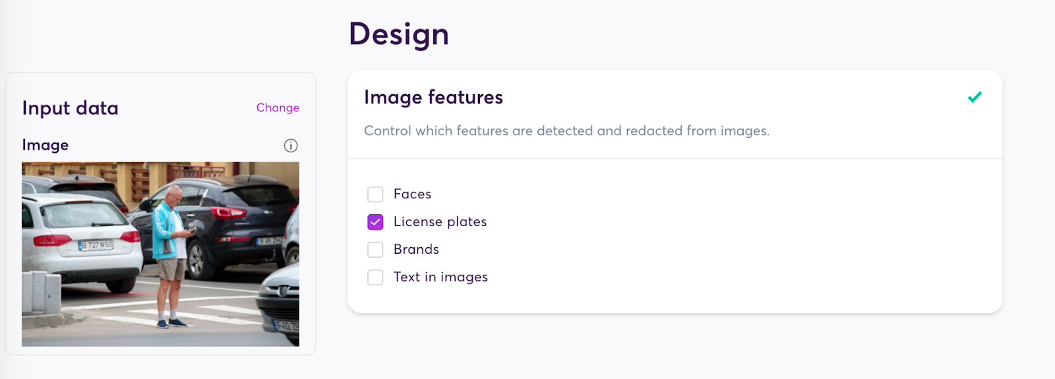Tick the Text in images checkbox

point(375,277)
